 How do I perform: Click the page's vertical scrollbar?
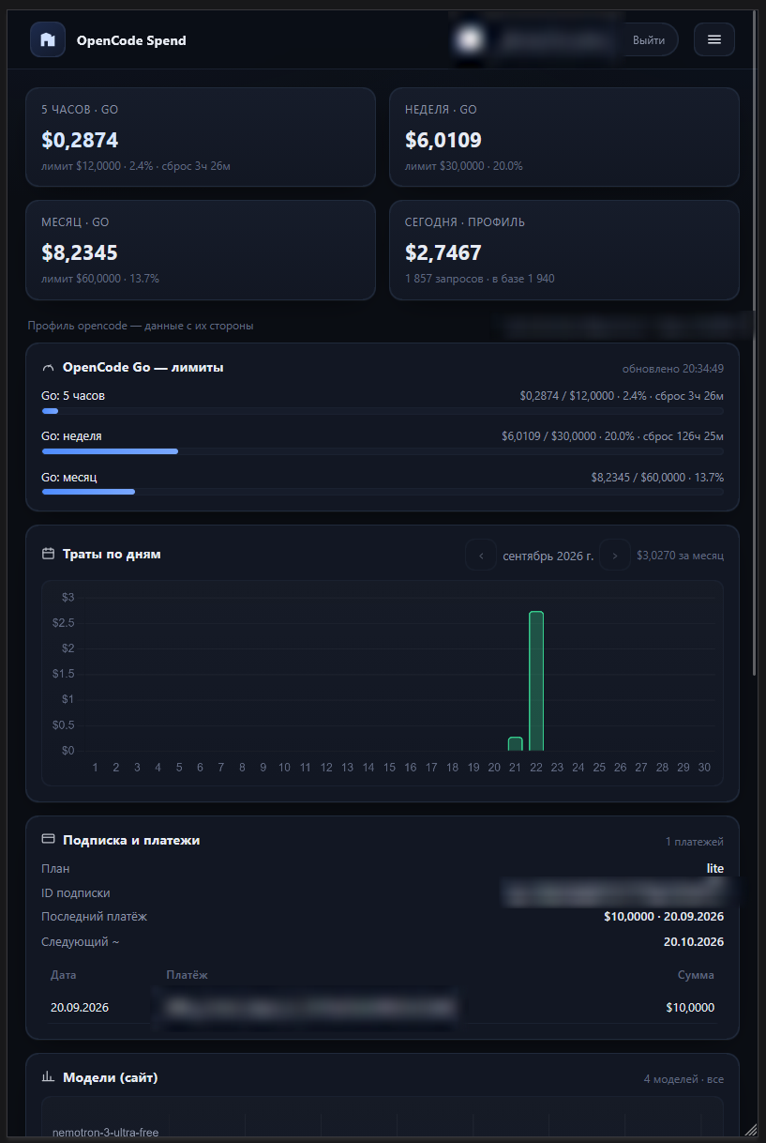point(755,343)
